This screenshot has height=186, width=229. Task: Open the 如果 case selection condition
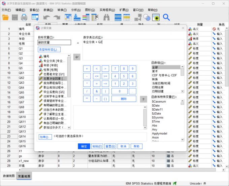point(45,137)
